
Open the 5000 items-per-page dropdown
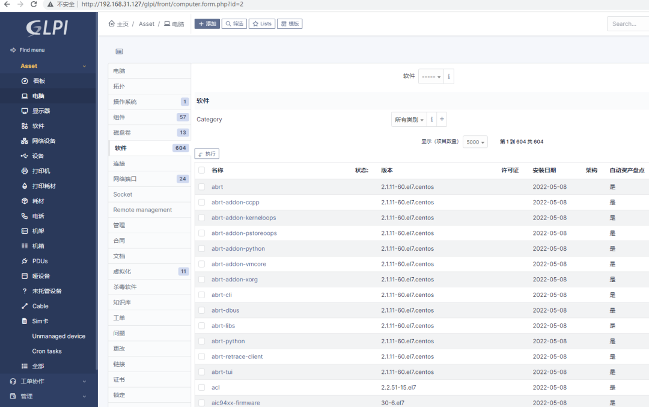(475, 142)
